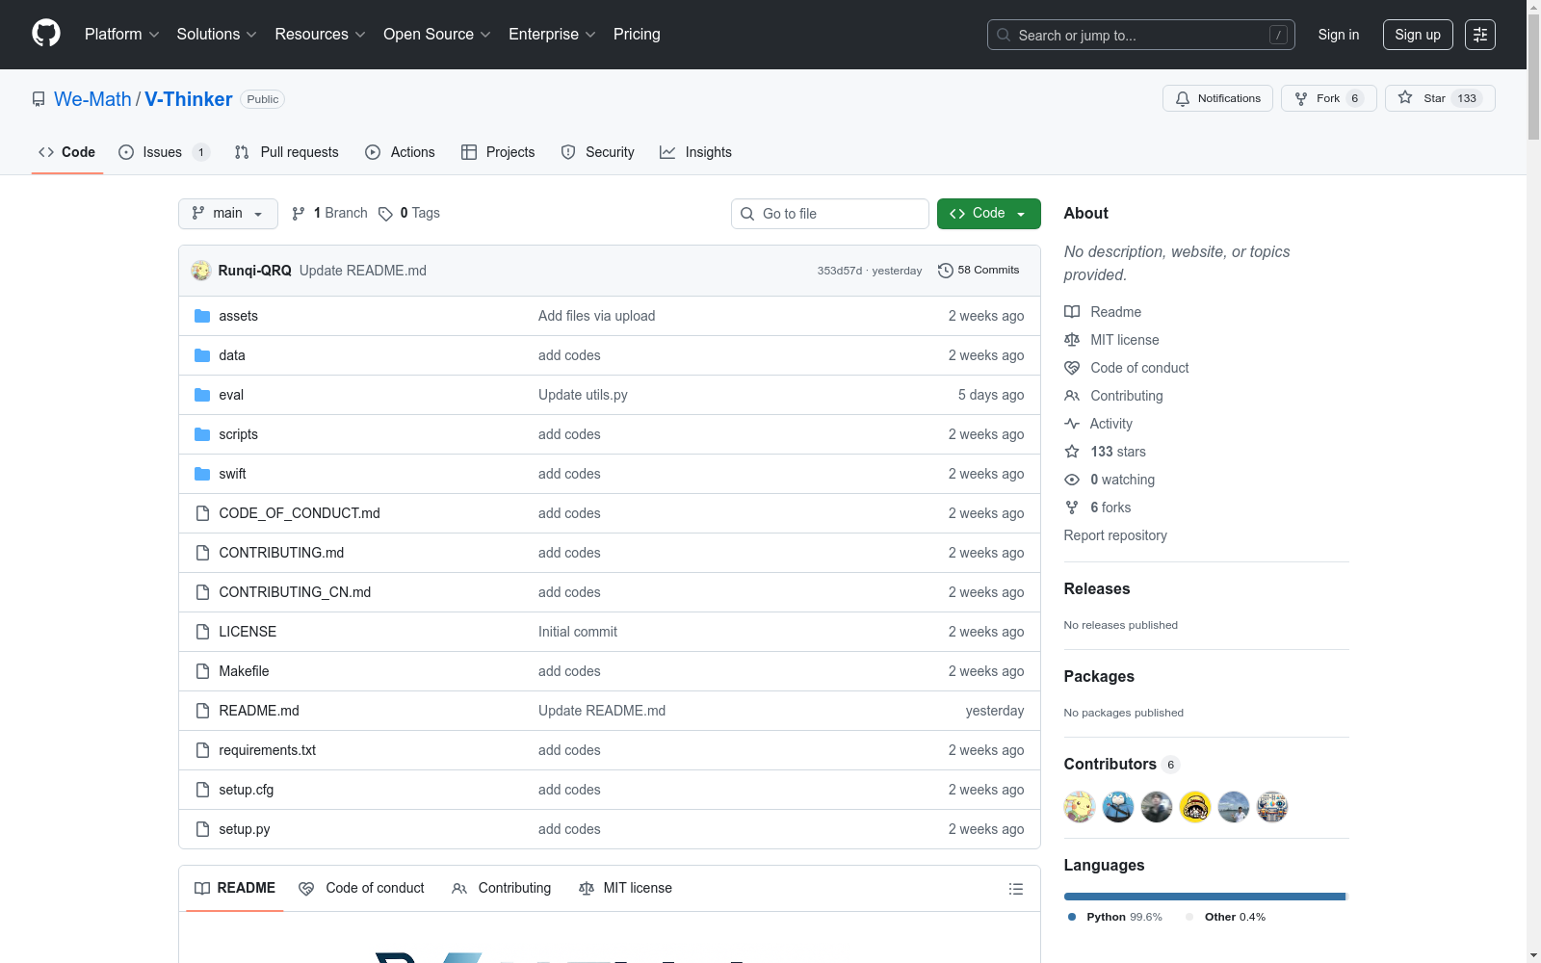The width and height of the screenshot is (1541, 963).
Task: Click the Readme book icon in About
Action: (x=1072, y=312)
